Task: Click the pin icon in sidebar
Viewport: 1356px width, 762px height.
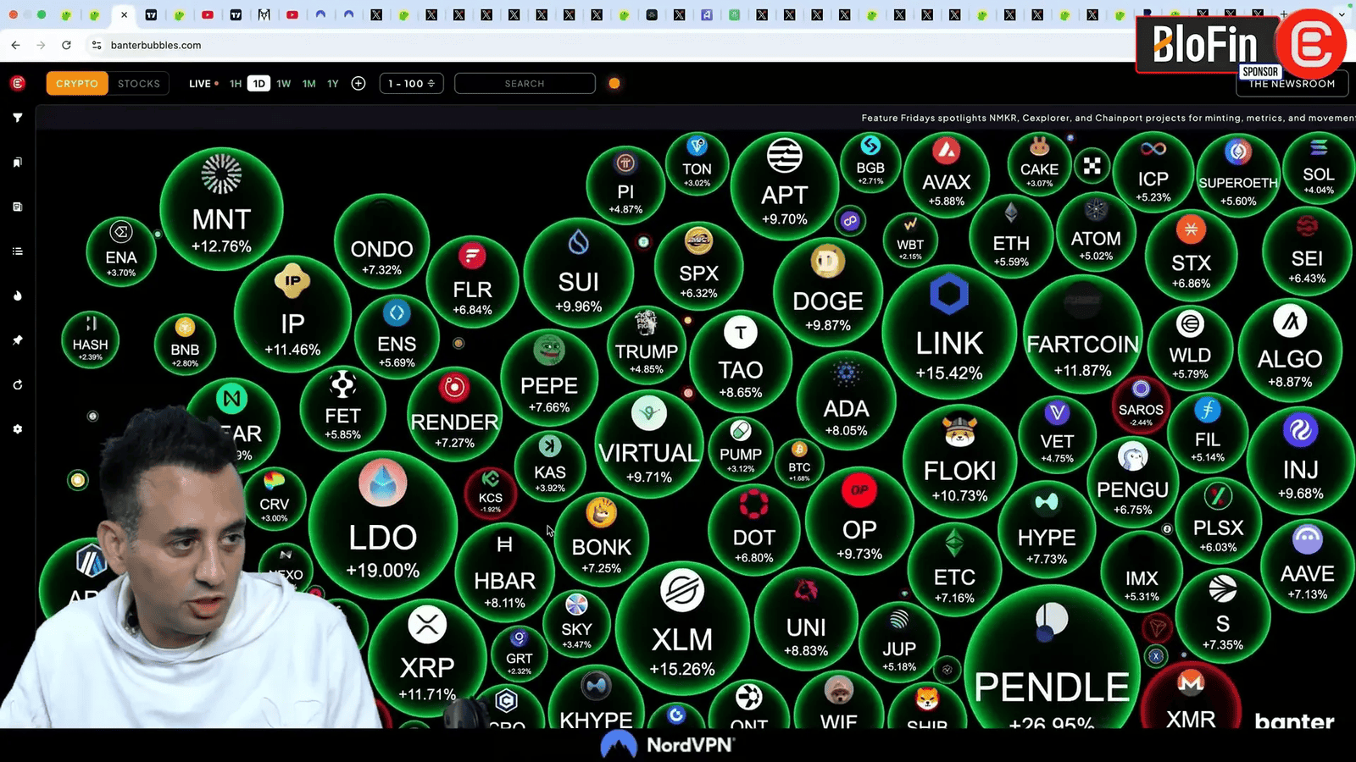Action: click(17, 340)
